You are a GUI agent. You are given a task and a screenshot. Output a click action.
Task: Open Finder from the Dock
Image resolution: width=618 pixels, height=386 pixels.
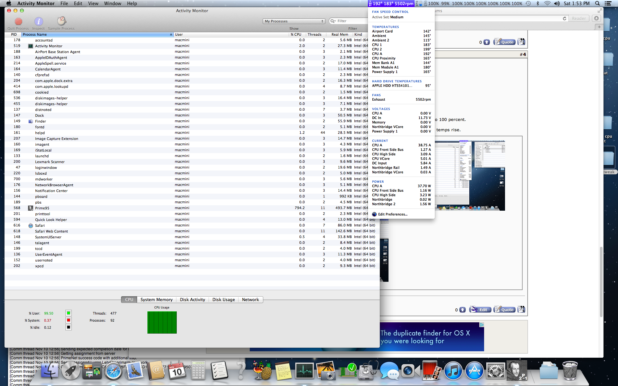(49, 371)
